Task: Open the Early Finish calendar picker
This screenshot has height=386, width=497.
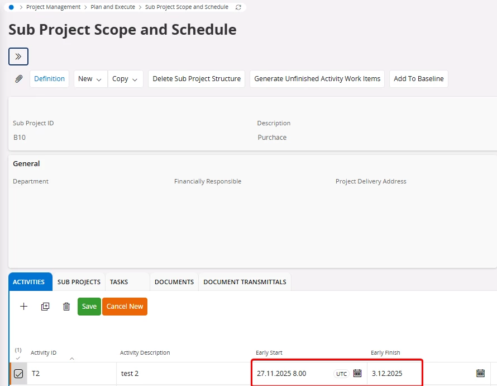Action: pyautogui.click(x=480, y=373)
